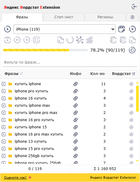Open link info for 'iphone pro купить'
The height and width of the screenshot is (182, 140).
[x=76, y=91]
